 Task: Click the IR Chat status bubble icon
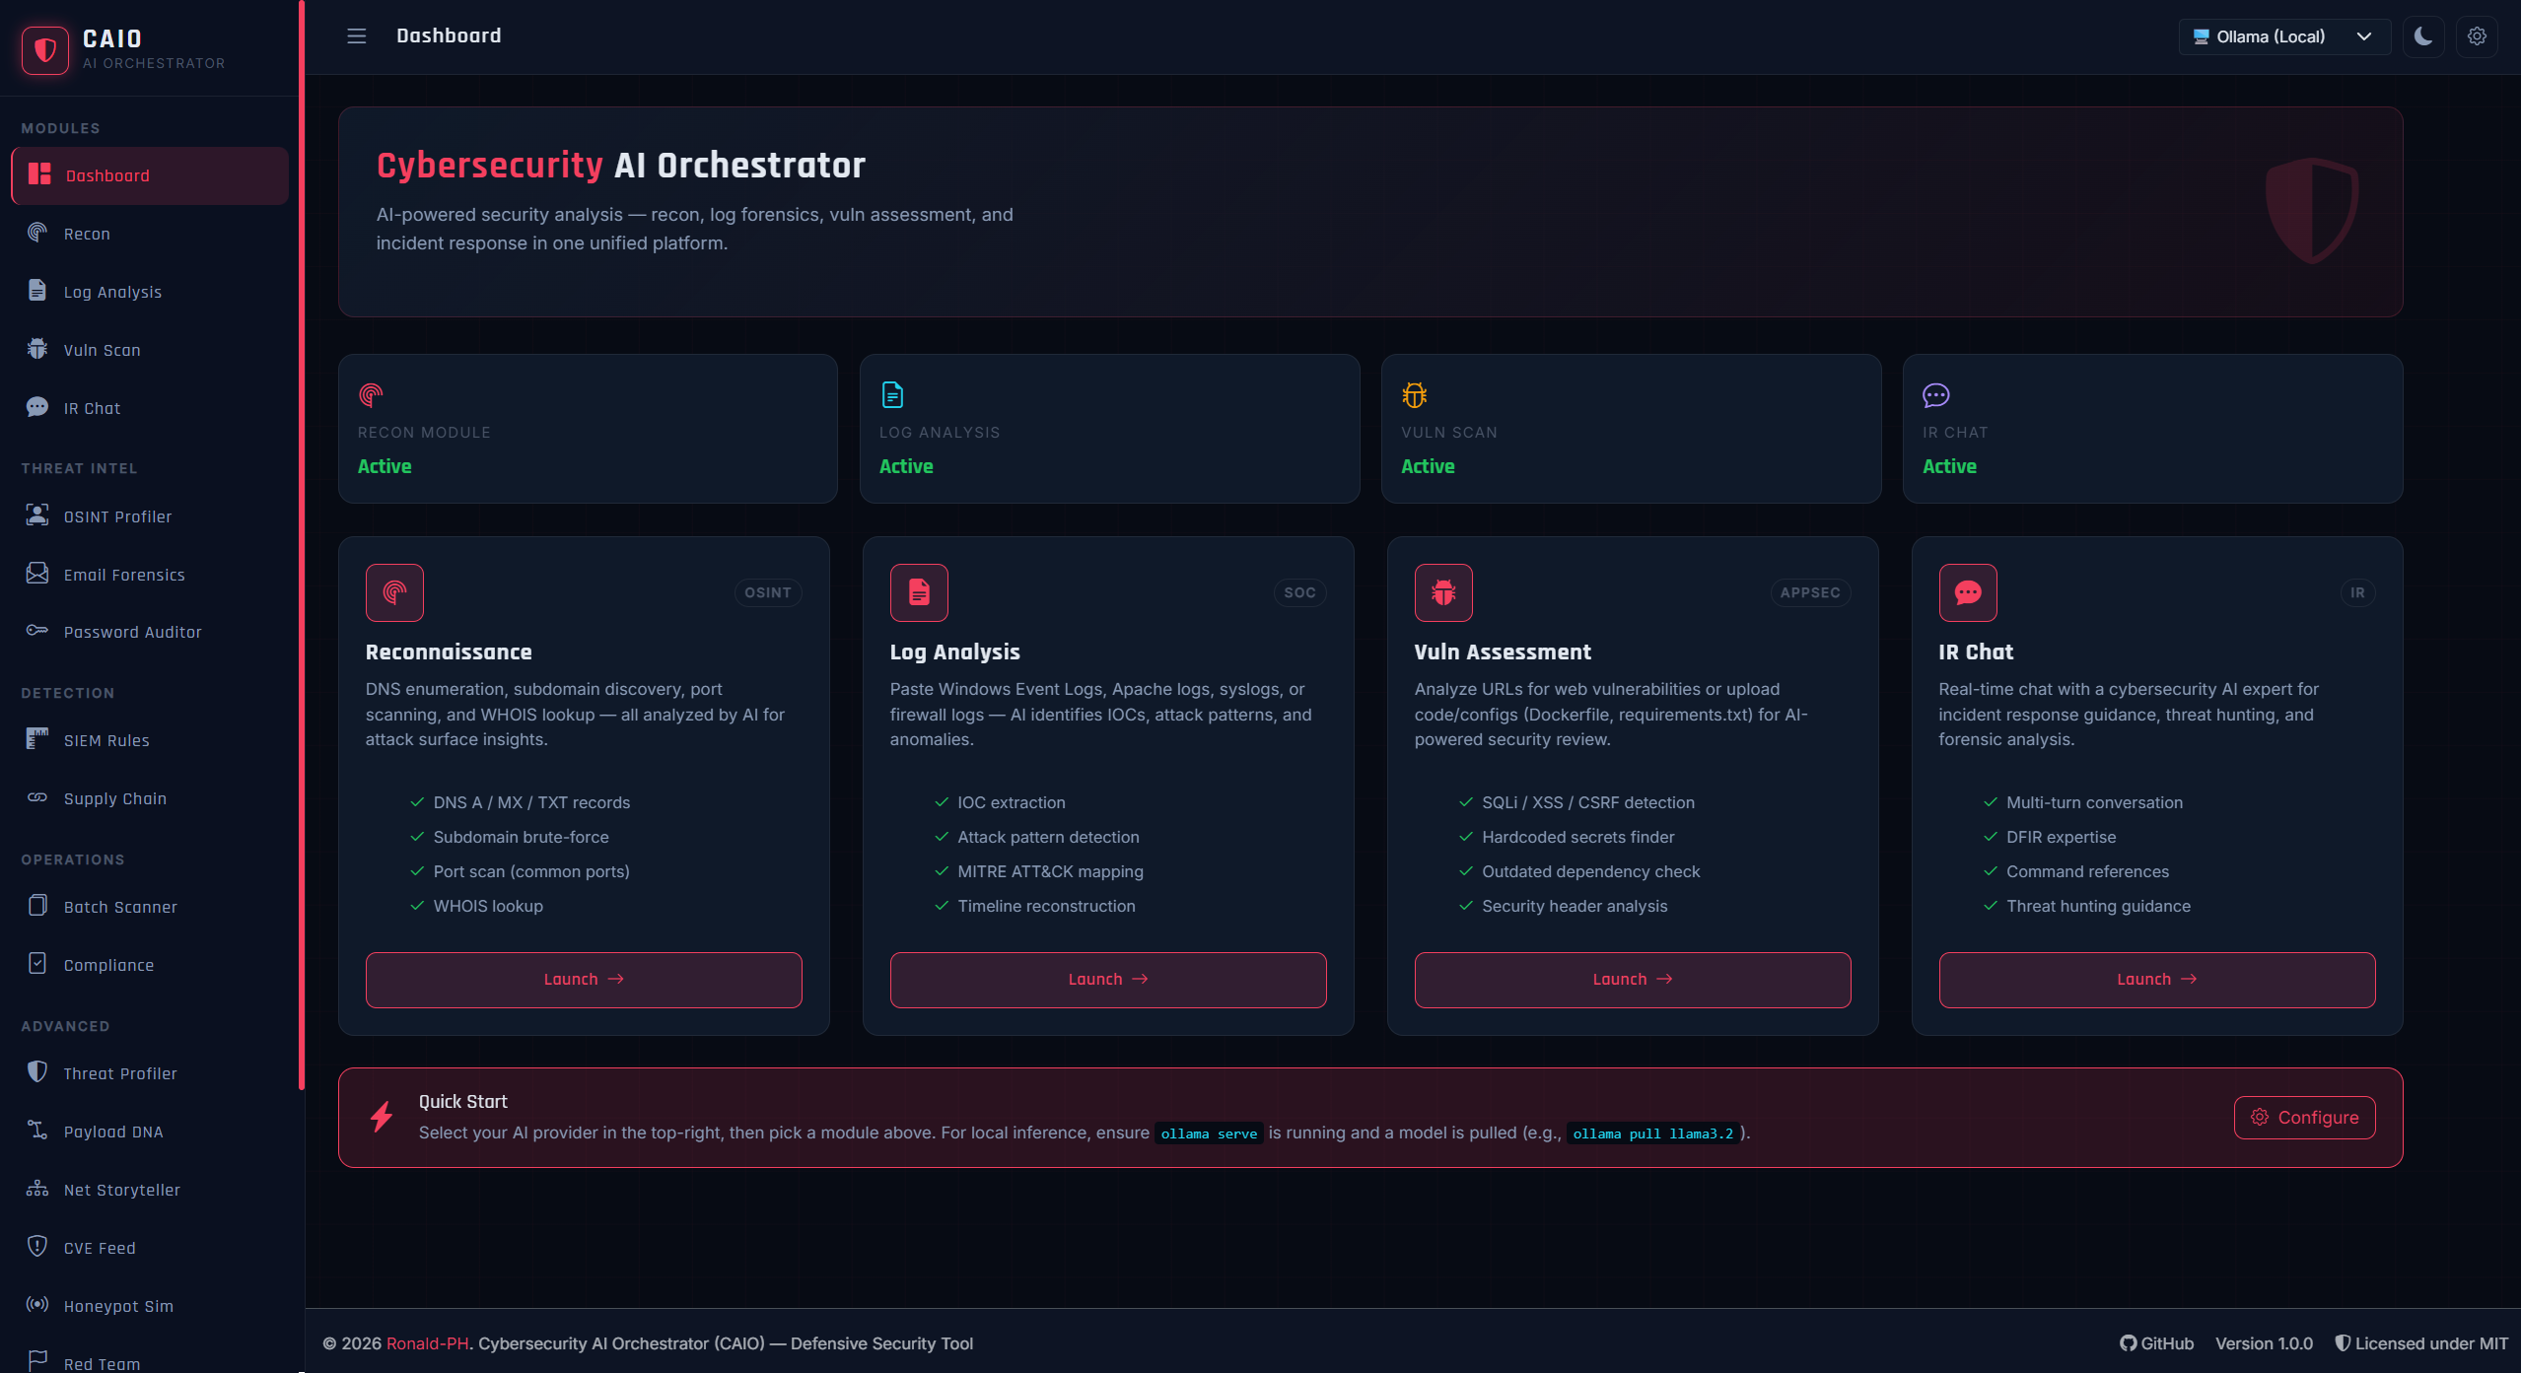click(1935, 395)
